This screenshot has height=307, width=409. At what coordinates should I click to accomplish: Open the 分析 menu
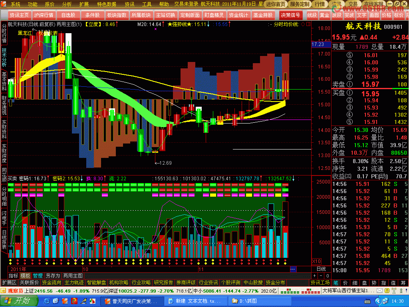tap(67, 4)
